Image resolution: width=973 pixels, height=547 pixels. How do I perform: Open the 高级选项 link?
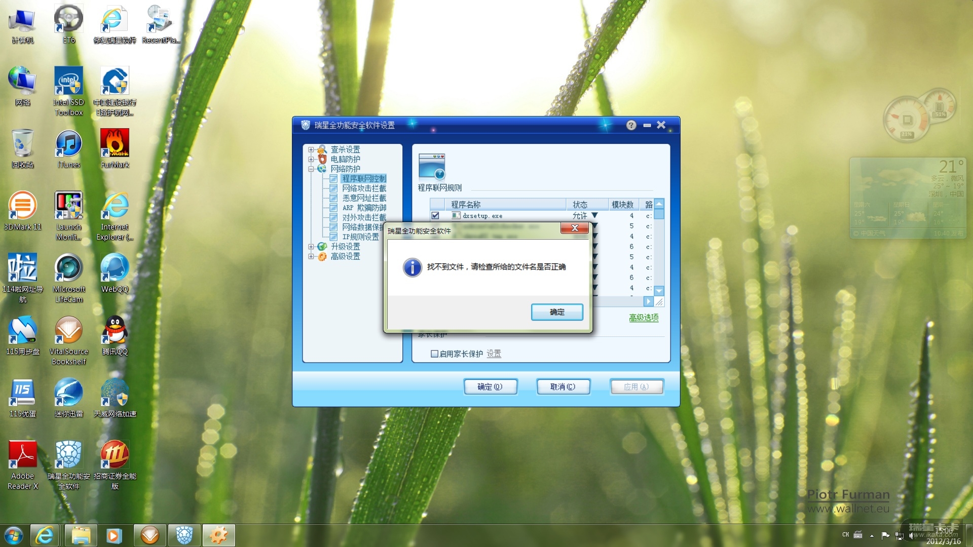pos(643,318)
